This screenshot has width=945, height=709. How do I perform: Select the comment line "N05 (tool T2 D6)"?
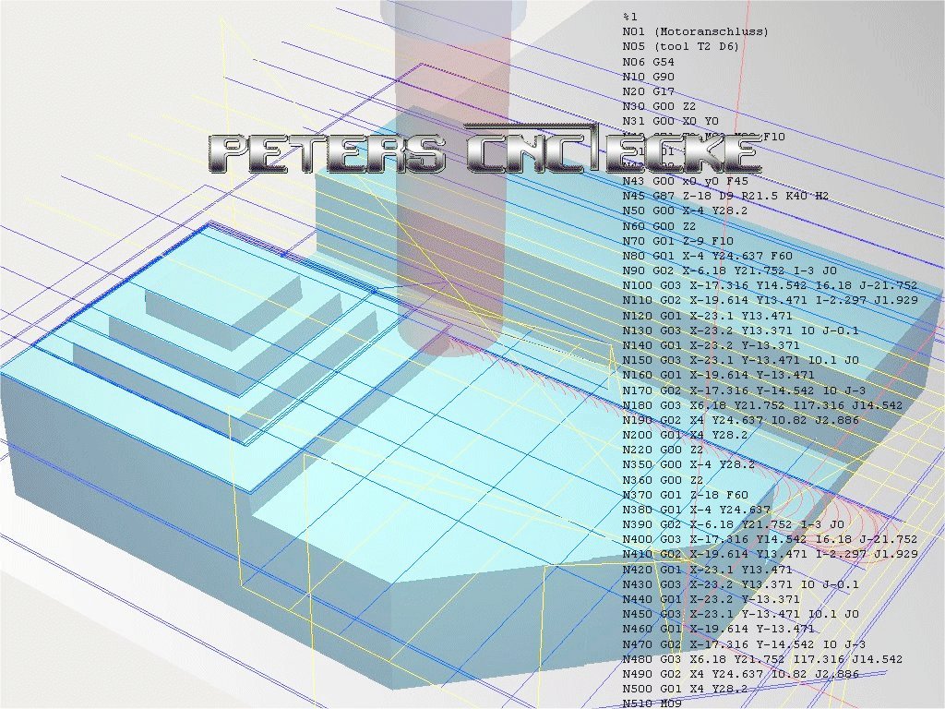tap(680, 46)
